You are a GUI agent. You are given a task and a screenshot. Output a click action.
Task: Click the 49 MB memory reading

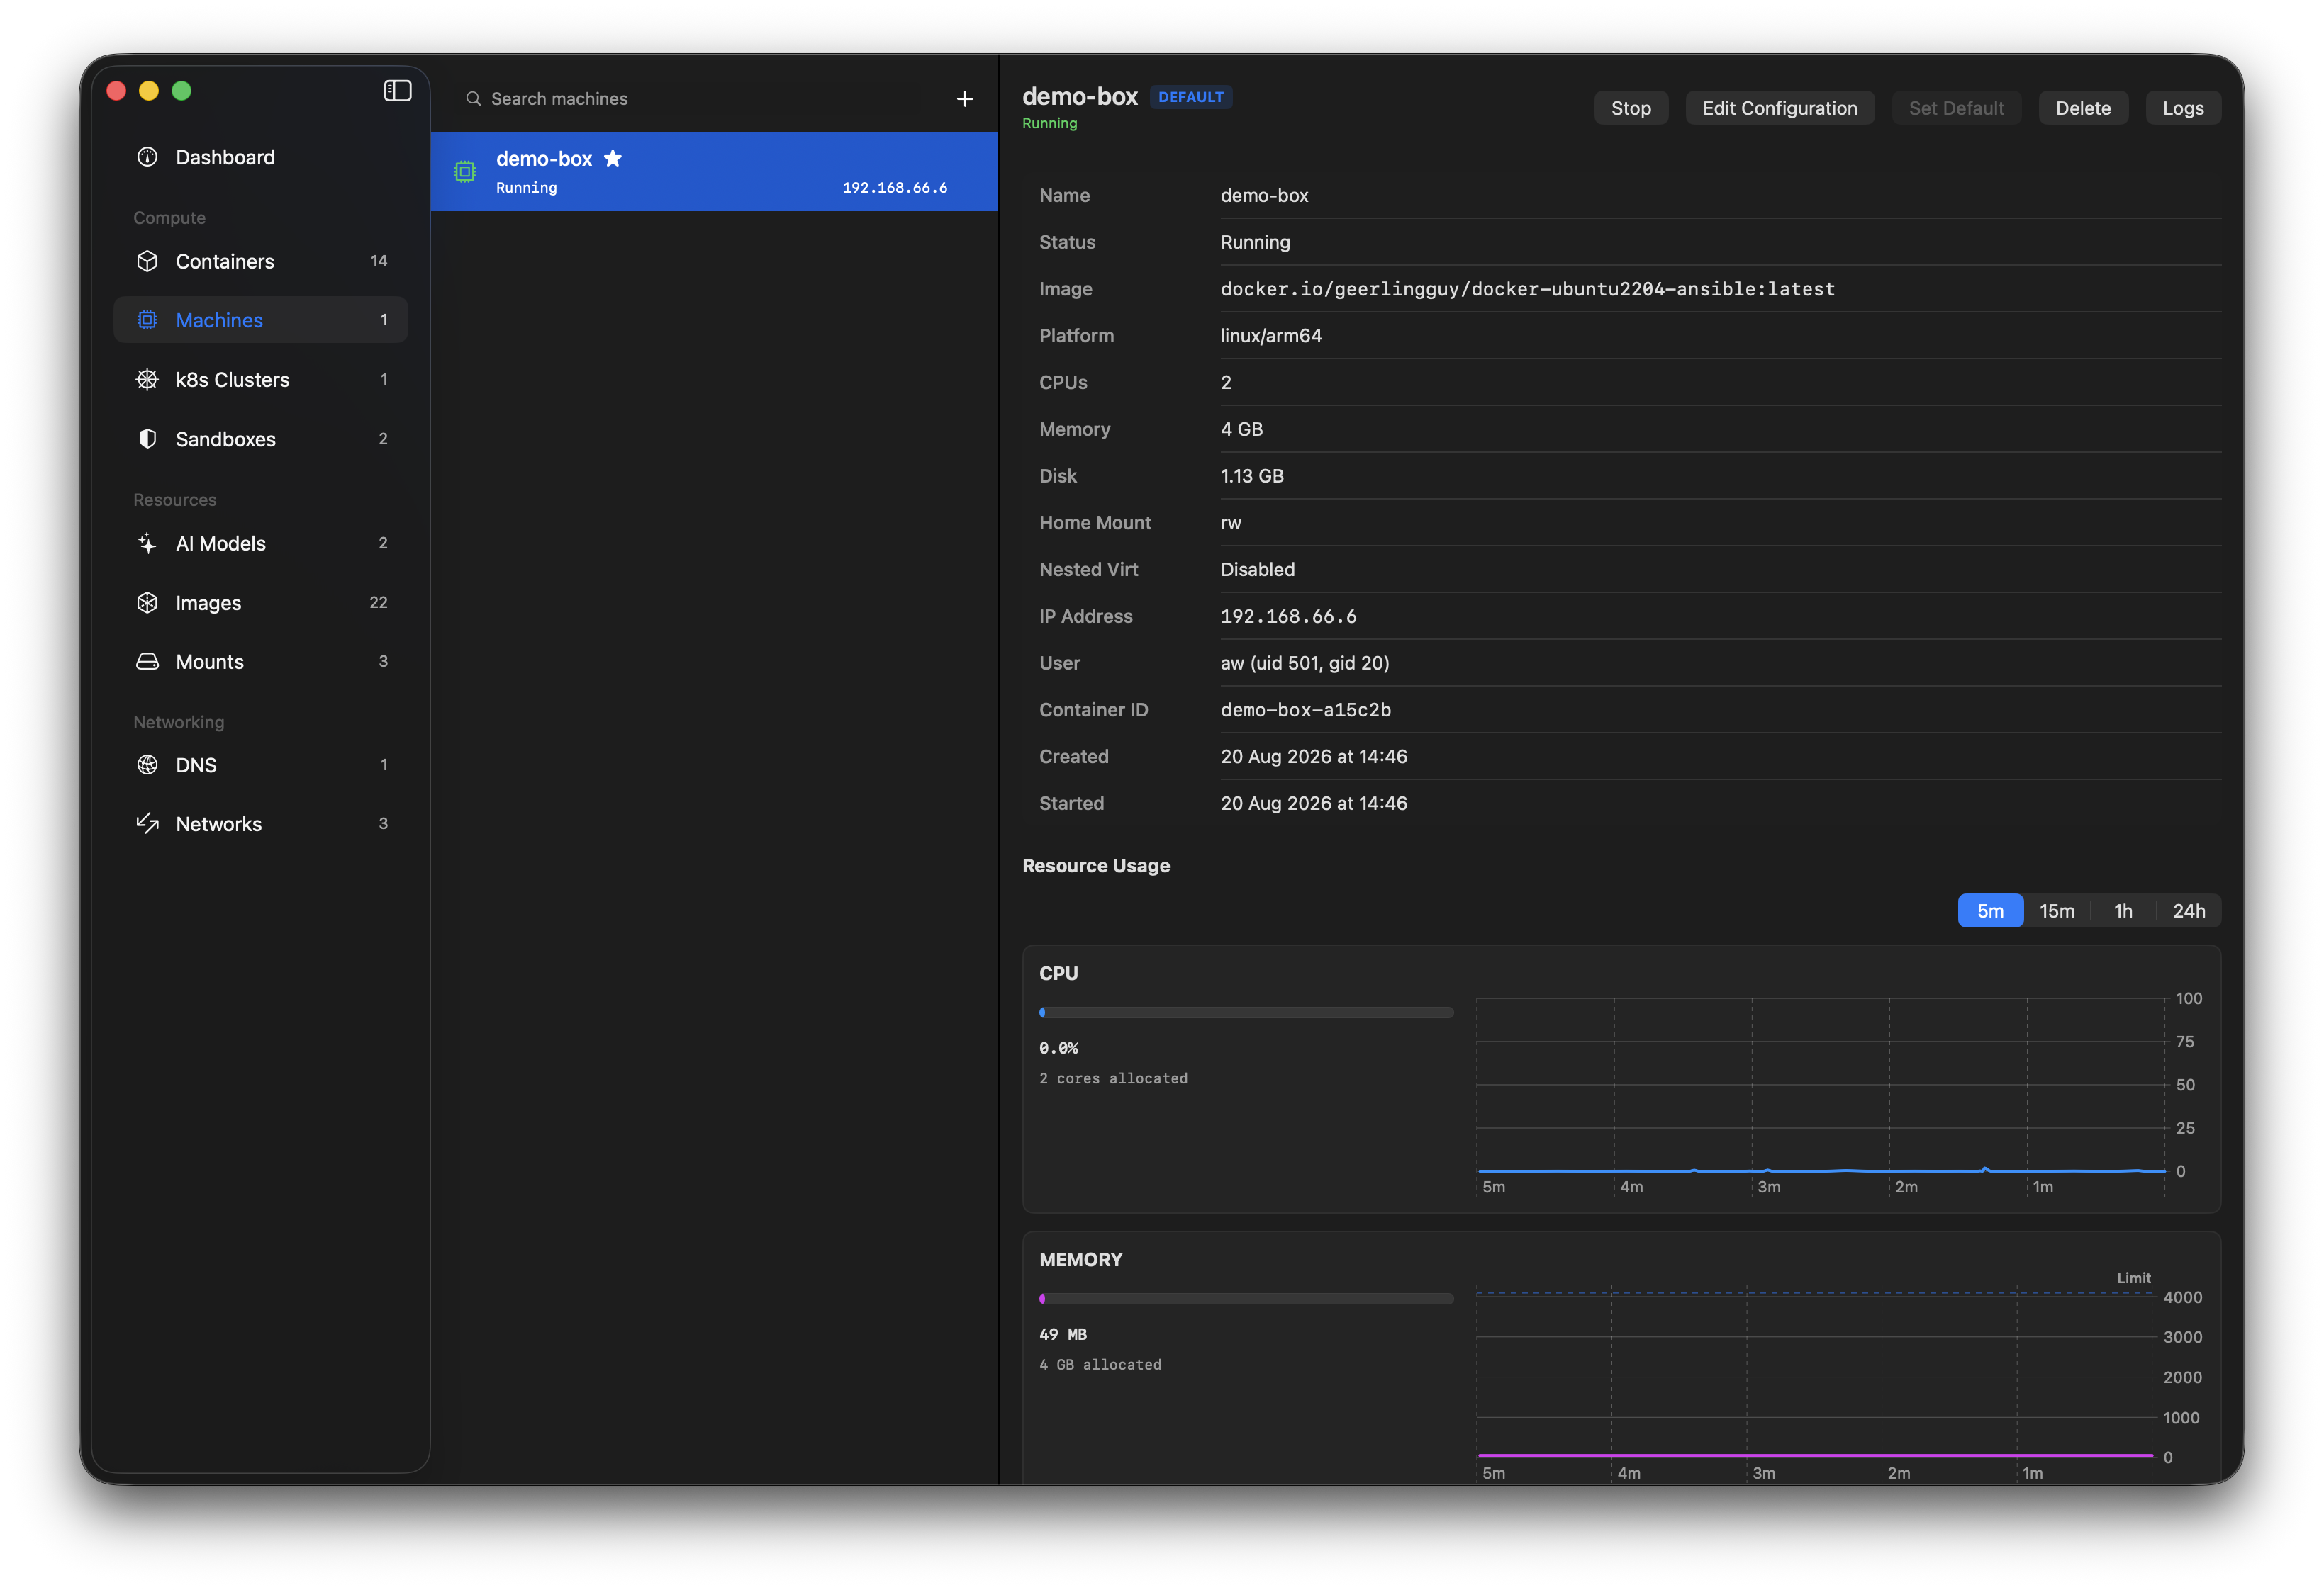(x=1062, y=1334)
